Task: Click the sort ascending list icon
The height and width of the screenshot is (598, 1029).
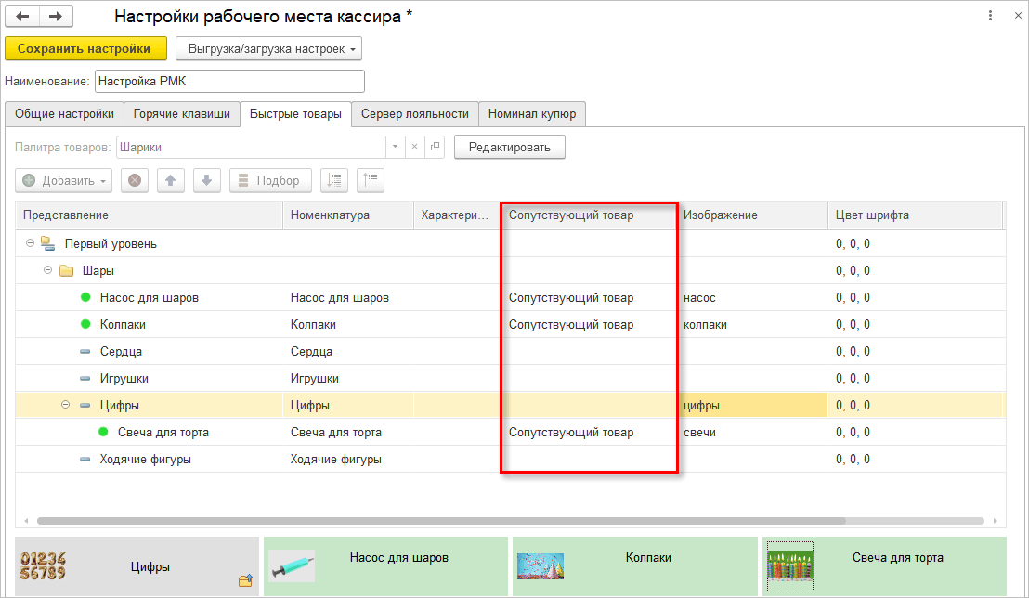Action: 334,180
